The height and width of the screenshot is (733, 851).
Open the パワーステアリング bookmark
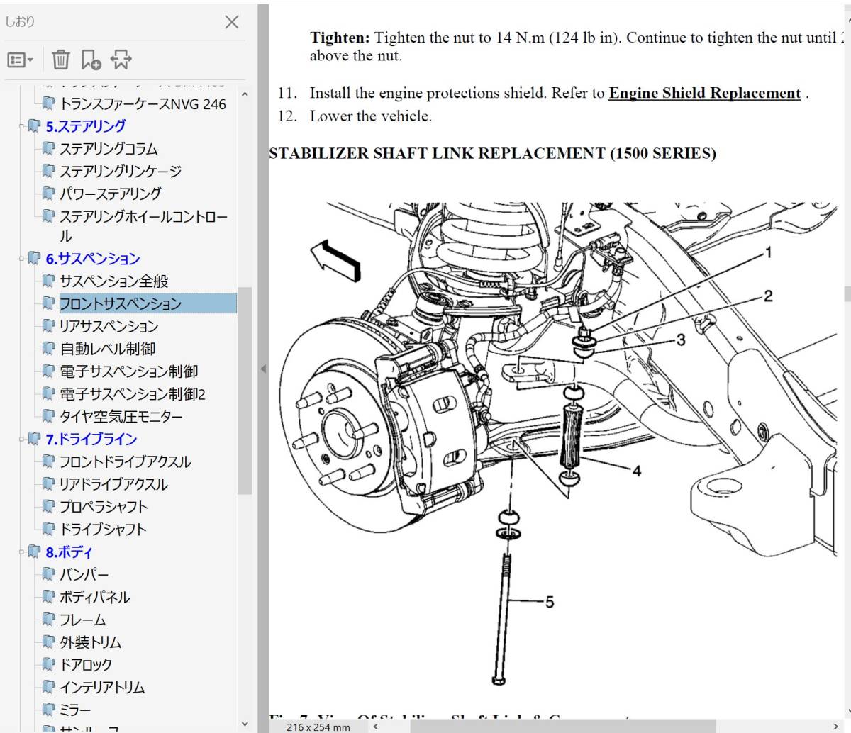110,194
